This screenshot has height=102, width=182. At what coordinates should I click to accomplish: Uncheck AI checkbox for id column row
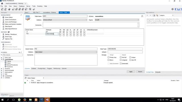[x=81, y=32]
